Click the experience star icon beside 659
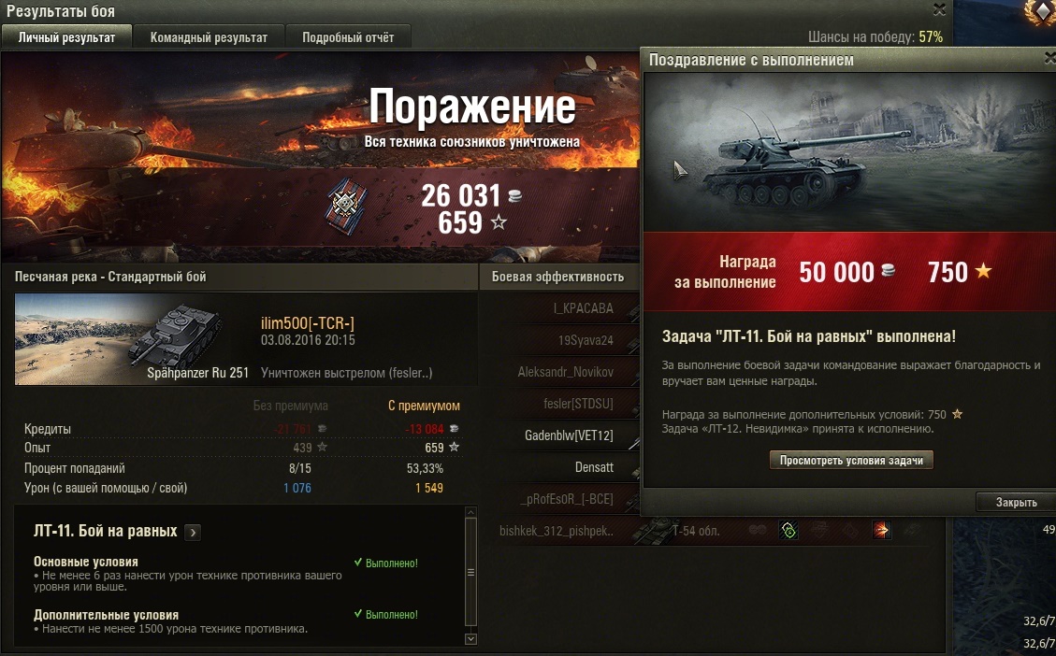1056x656 pixels. pos(499,221)
